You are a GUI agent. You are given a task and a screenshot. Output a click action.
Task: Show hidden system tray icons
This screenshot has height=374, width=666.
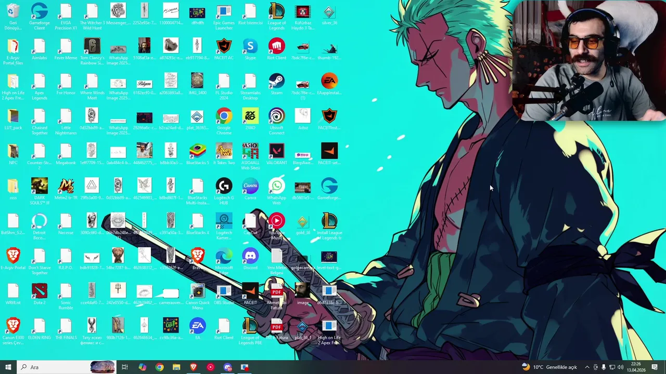point(587,367)
